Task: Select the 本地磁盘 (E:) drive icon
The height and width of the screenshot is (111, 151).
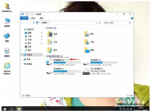Action: (49, 72)
